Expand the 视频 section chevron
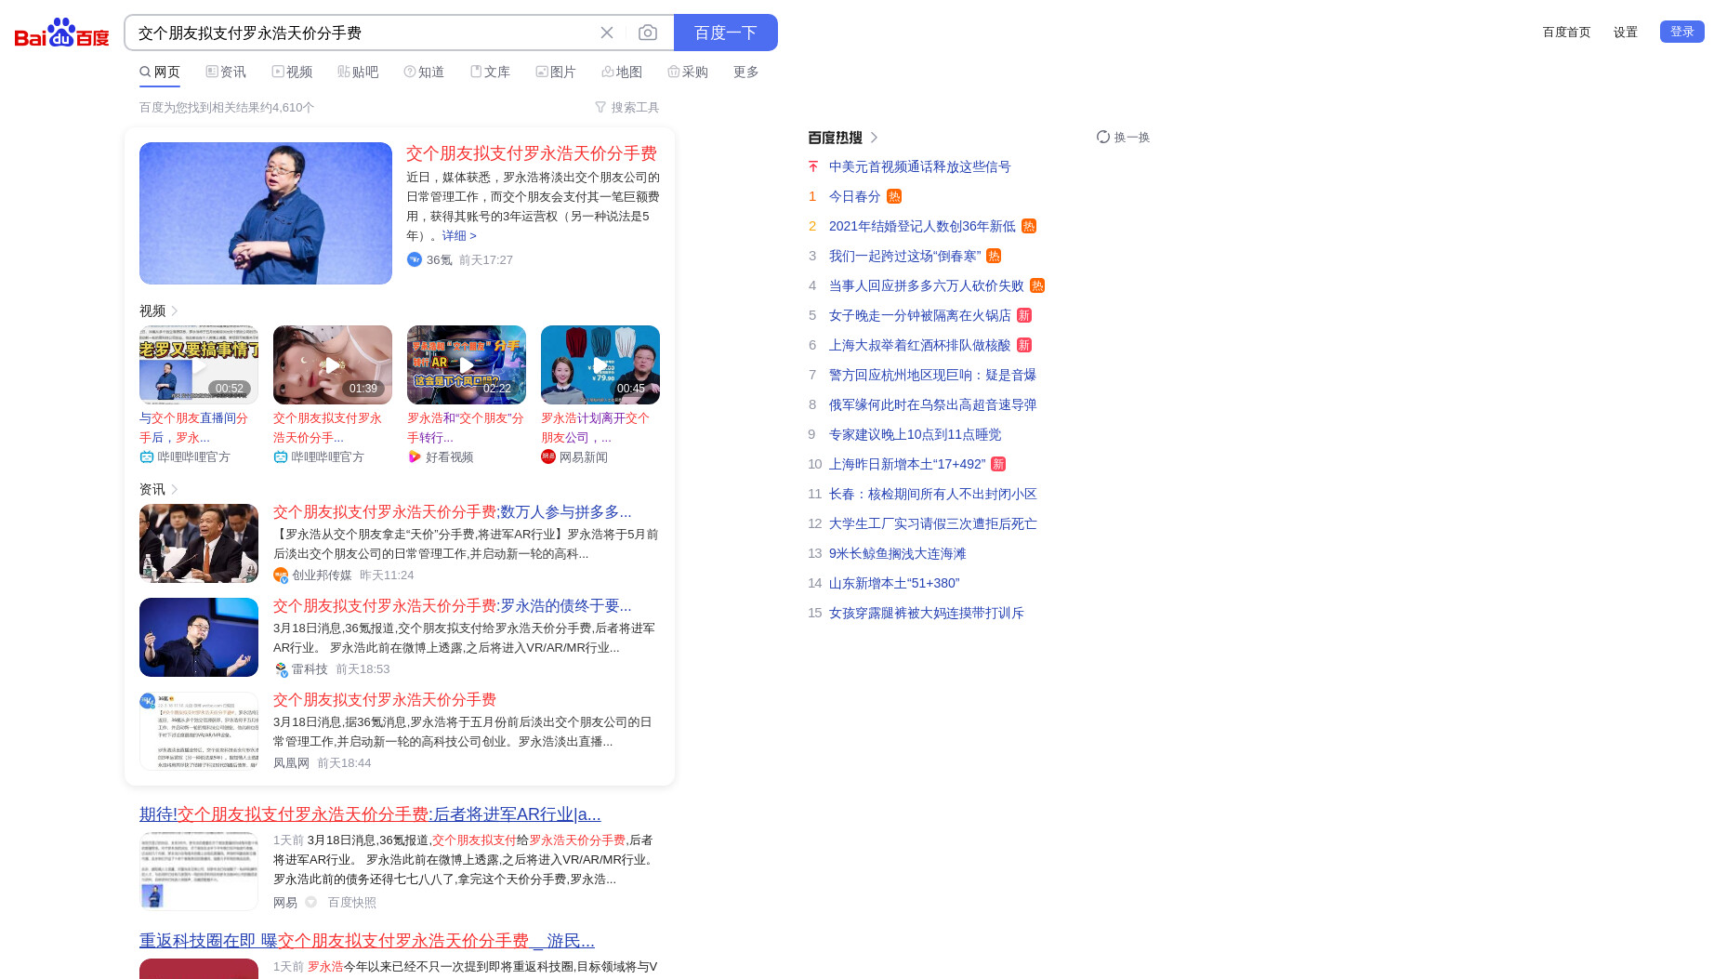The height and width of the screenshot is (979, 1727). (x=174, y=311)
